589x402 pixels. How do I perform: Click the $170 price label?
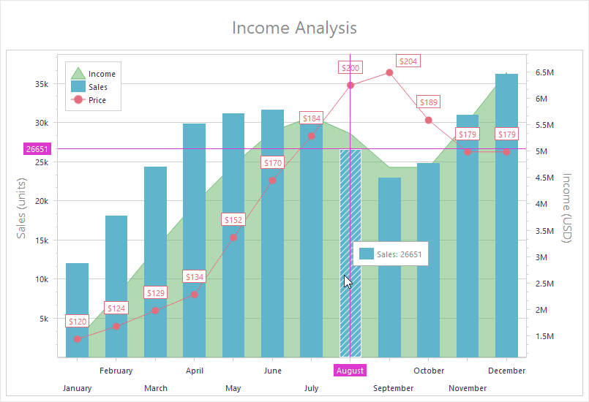point(273,162)
